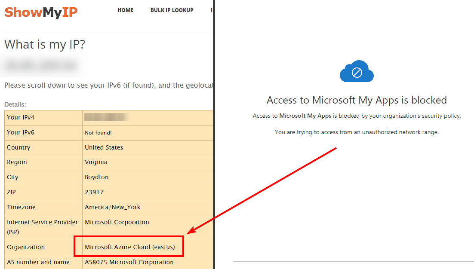474x269 pixels.
Task: Click 'Microsoft Azure Cloud (eastus)' value
Action: pos(130,247)
